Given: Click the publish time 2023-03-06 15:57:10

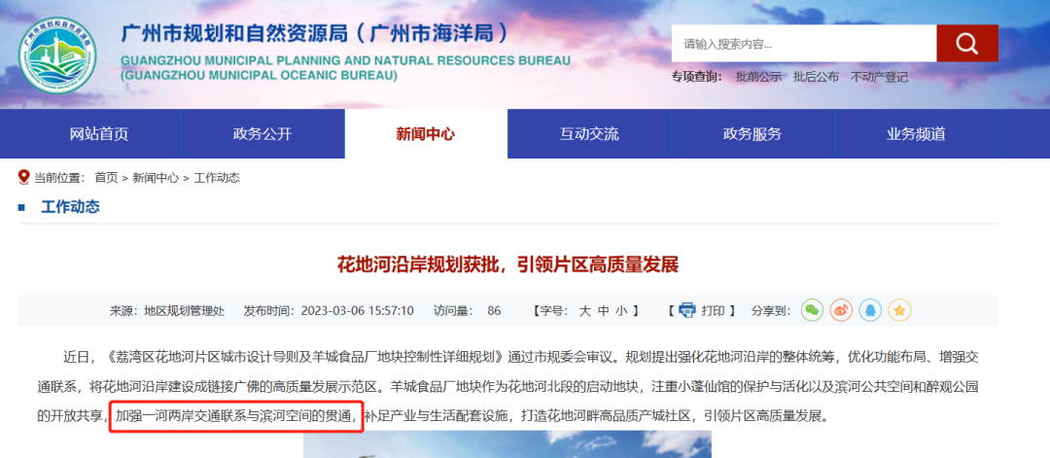Looking at the screenshot, I should tap(357, 311).
